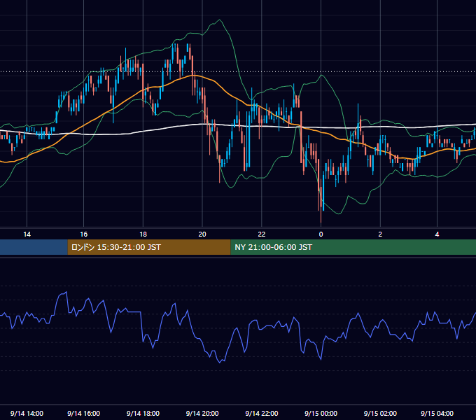The width and height of the screenshot is (476, 420).
Task: Click the blue session bar before London
Action: (34, 247)
